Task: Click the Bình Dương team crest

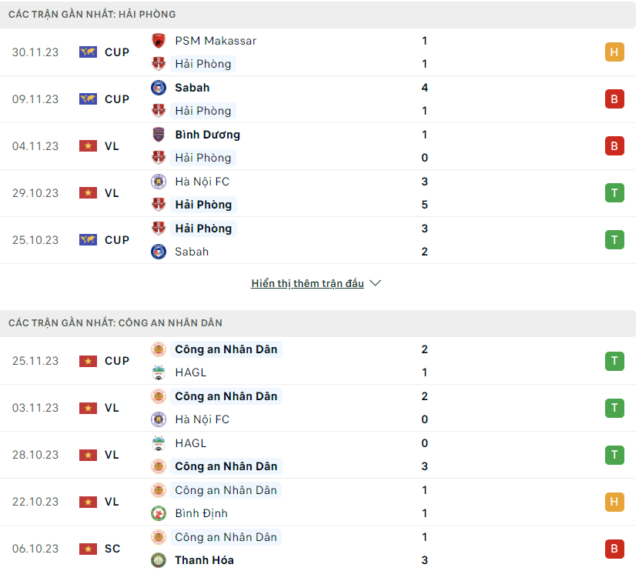Action: [159, 135]
